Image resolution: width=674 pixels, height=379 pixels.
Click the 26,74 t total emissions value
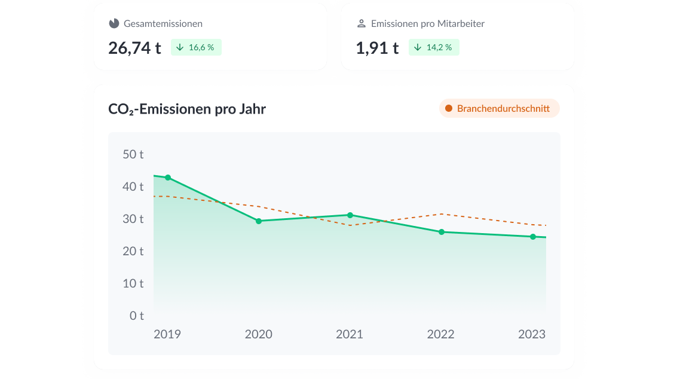(x=134, y=48)
